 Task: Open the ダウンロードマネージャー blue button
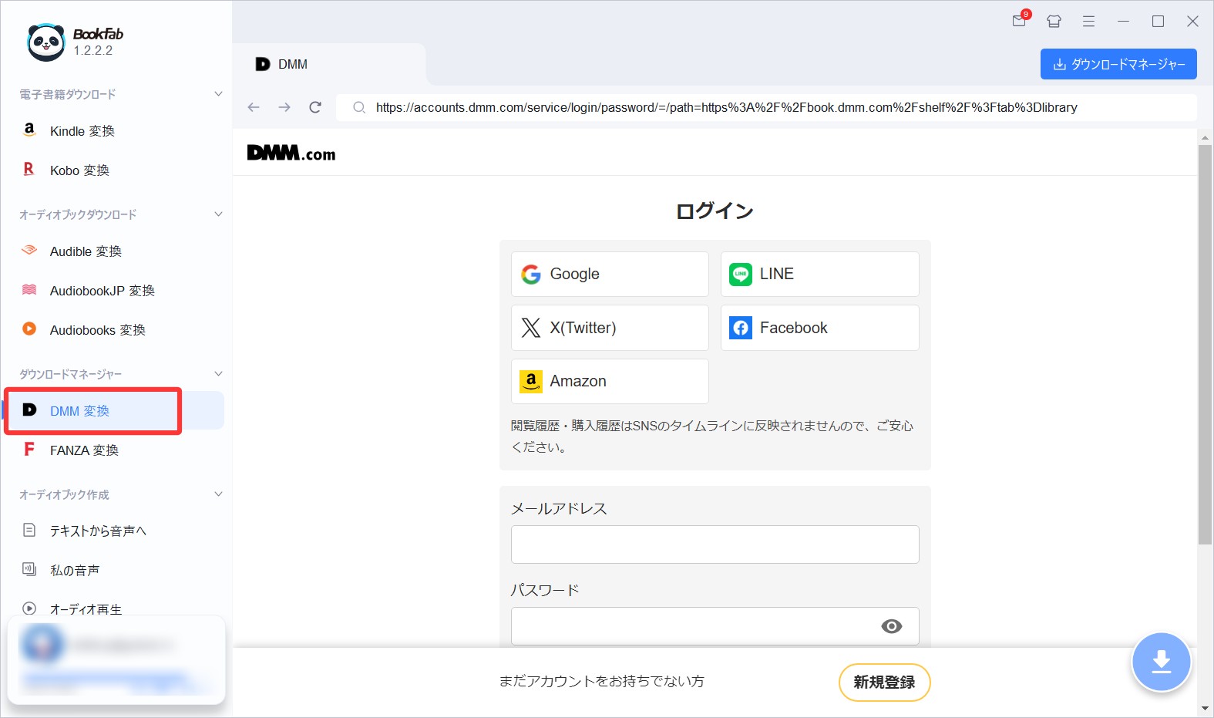(1118, 64)
